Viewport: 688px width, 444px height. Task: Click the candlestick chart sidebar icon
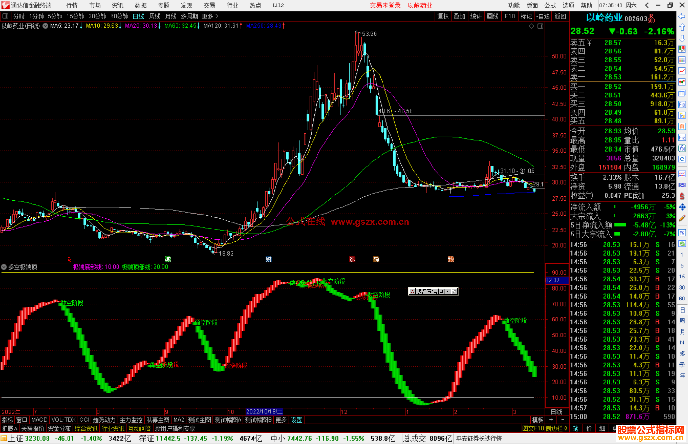click(682, 82)
